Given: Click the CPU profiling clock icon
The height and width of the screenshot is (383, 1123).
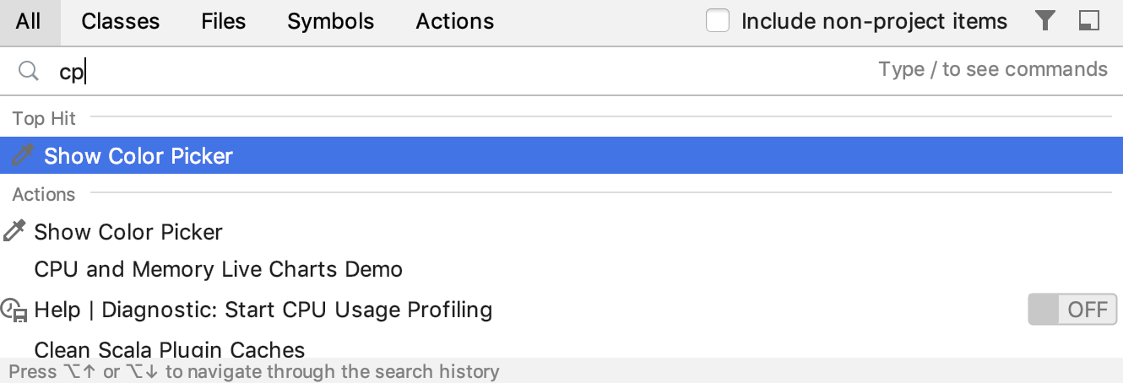Looking at the screenshot, I should coord(14,310).
